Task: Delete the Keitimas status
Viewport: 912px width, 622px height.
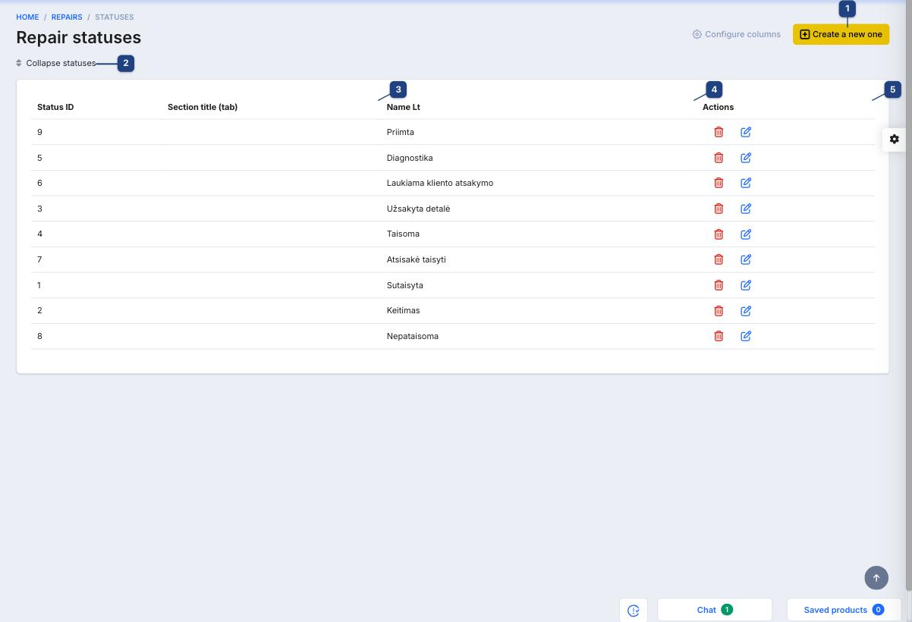Action: (x=719, y=310)
